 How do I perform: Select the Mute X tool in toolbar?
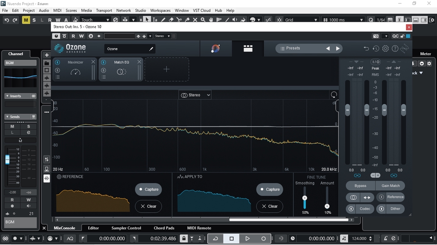point(195,20)
